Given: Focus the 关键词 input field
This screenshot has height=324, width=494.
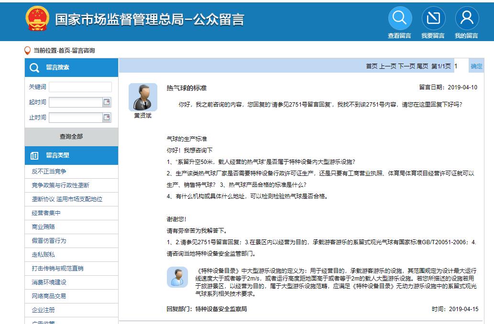Looking at the screenshot, I should click(x=80, y=87).
